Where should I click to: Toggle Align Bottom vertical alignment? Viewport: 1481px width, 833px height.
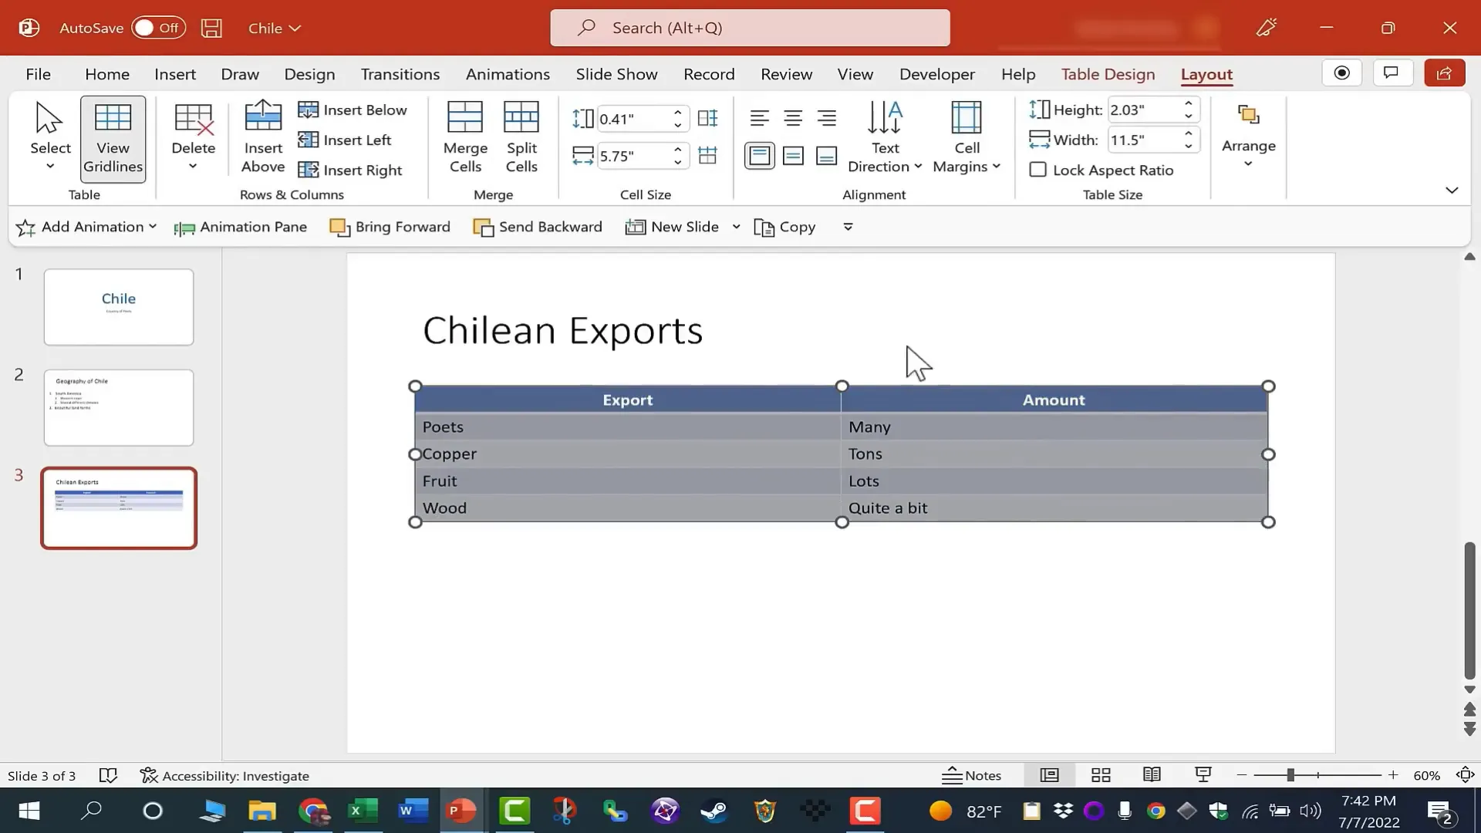pos(826,156)
